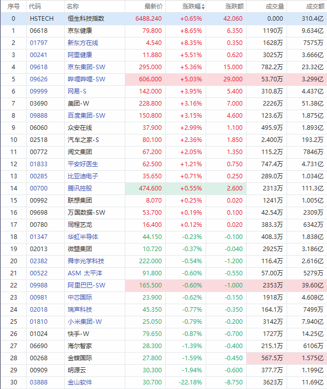
Task: Click latest price 6488.240
Action: [149, 19]
